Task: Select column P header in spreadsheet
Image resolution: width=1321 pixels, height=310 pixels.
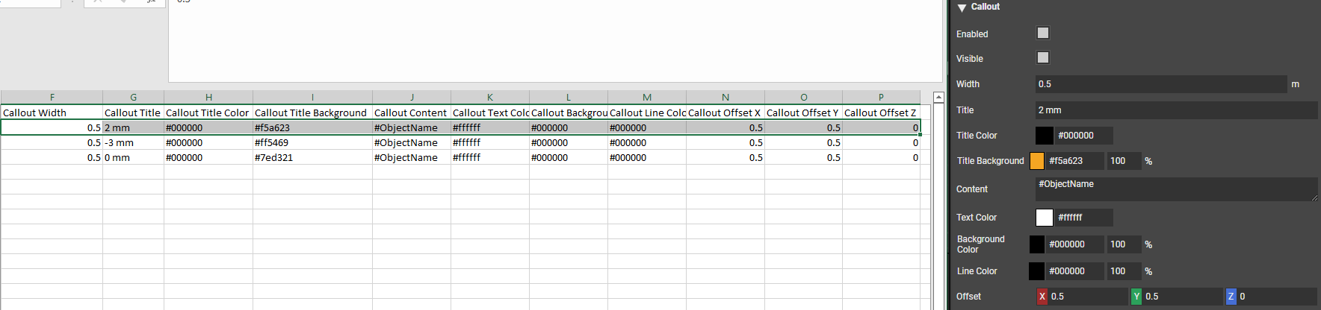Action: pos(882,98)
